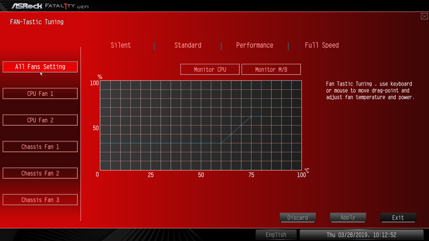Viewport: 429px width, 241px height.
Task: Open All Fans Setting
Action: coord(40,67)
